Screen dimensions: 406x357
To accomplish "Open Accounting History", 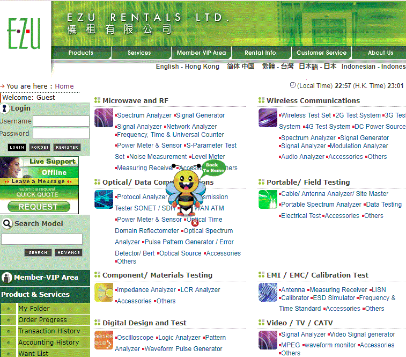I will (x=48, y=343).
